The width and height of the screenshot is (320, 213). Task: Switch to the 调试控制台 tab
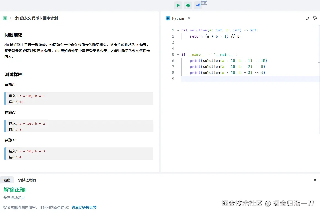coord(27,180)
